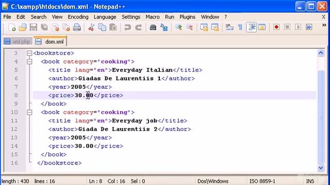Click the Open file folder icon

tap(23, 27)
